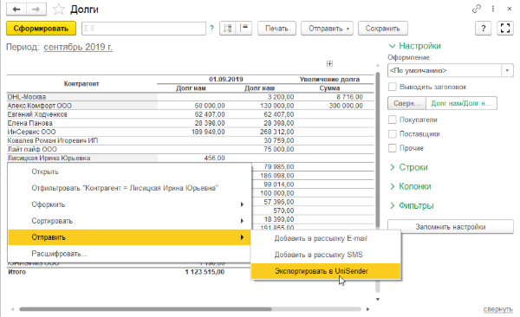The height and width of the screenshot is (317, 520).
Task: Choose Открыть in the context menu
Action: pyautogui.click(x=129, y=171)
